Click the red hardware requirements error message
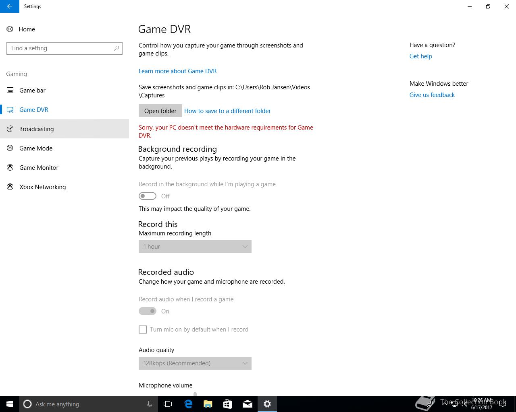Image resolution: width=516 pixels, height=412 pixels. coord(226,132)
